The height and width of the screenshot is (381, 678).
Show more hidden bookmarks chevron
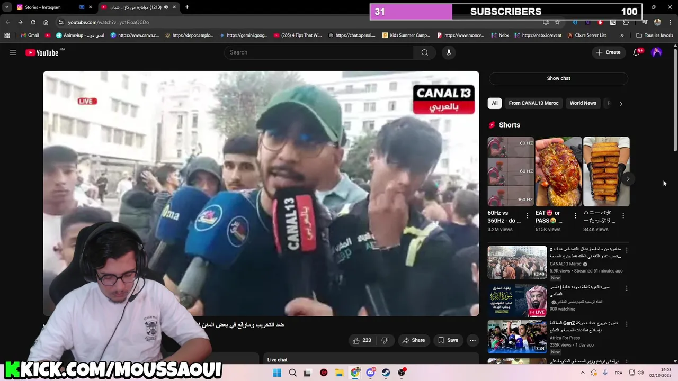pos(622,35)
